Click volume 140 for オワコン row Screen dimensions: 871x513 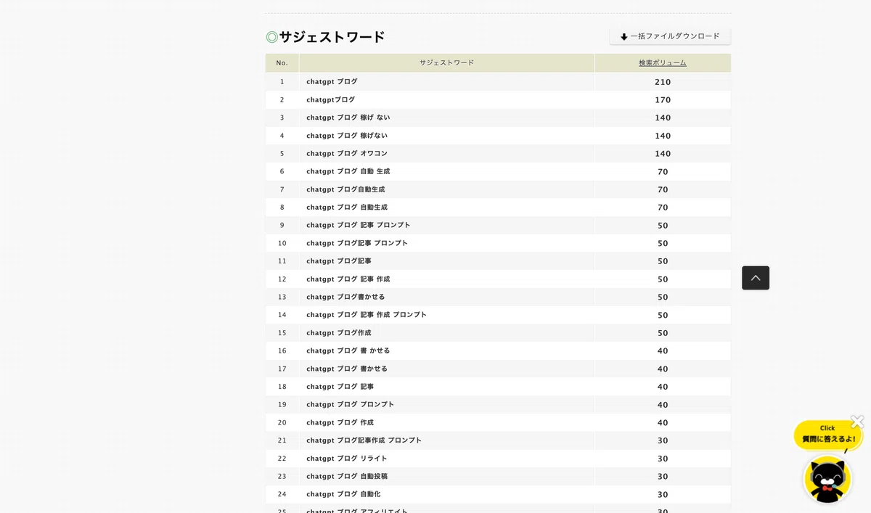663,154
